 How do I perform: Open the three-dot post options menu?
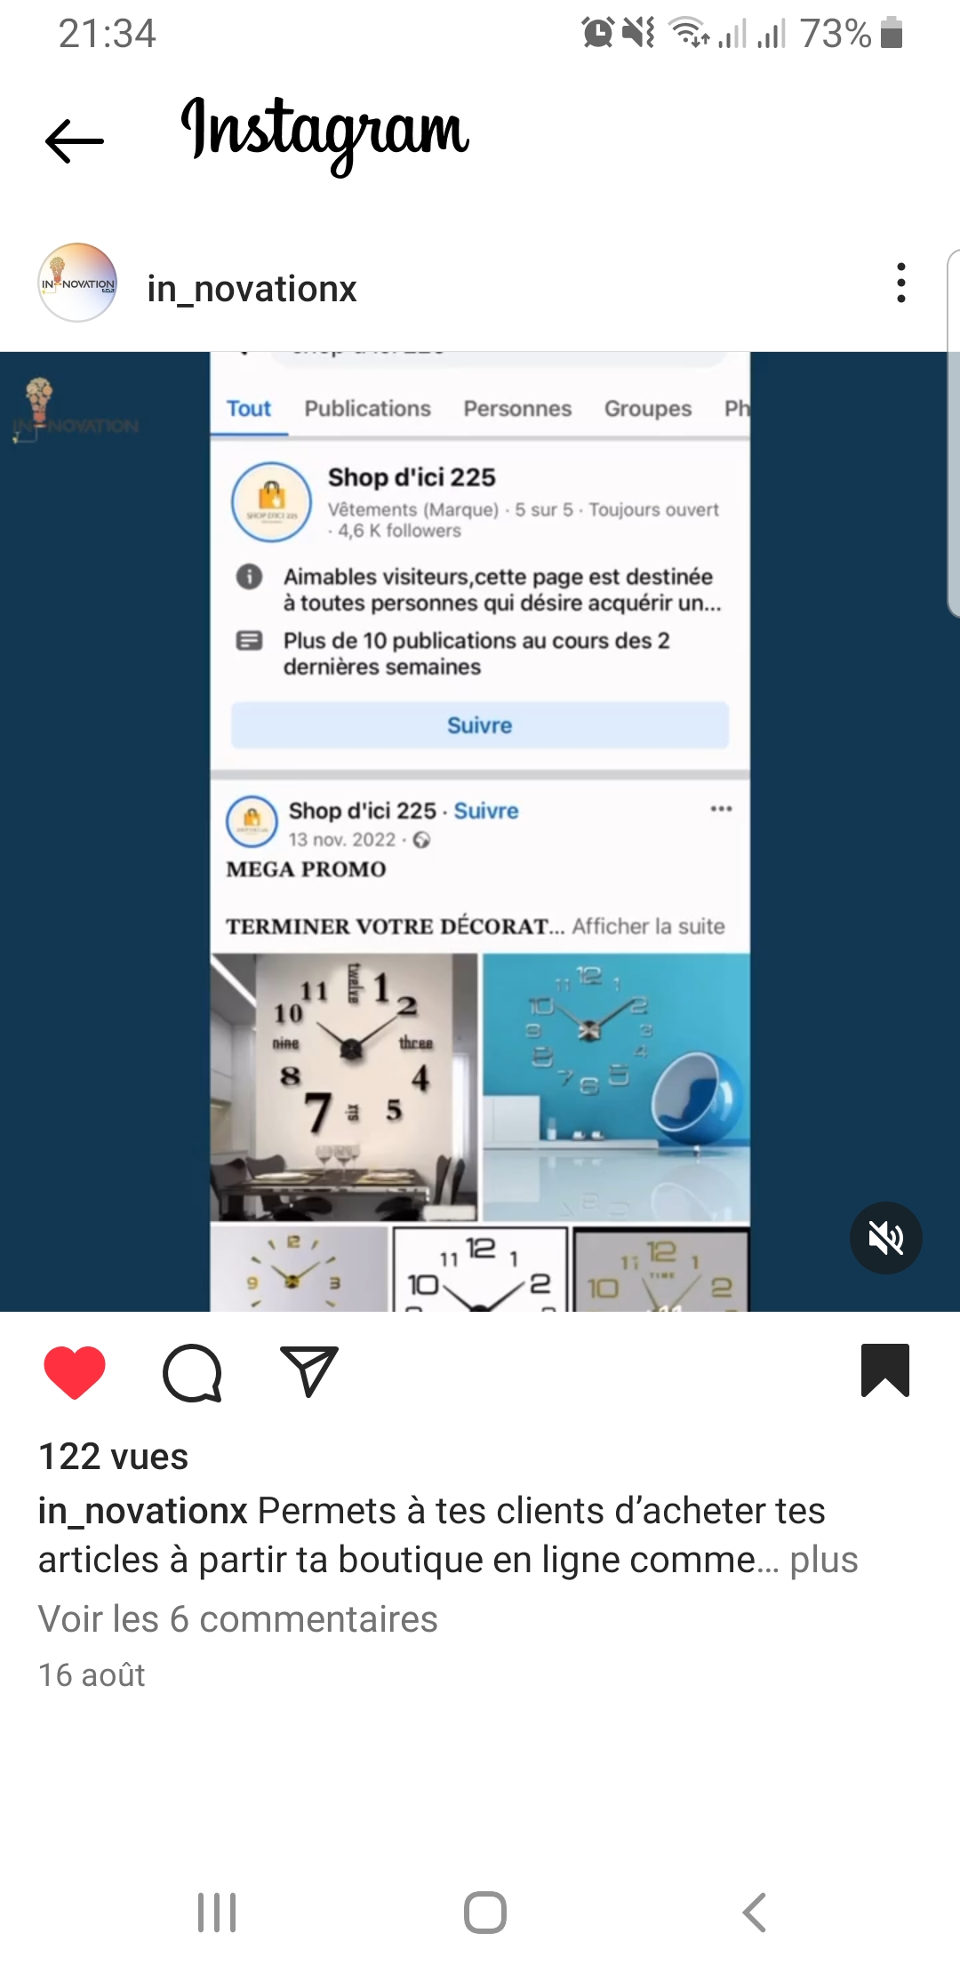coord(901,283)
